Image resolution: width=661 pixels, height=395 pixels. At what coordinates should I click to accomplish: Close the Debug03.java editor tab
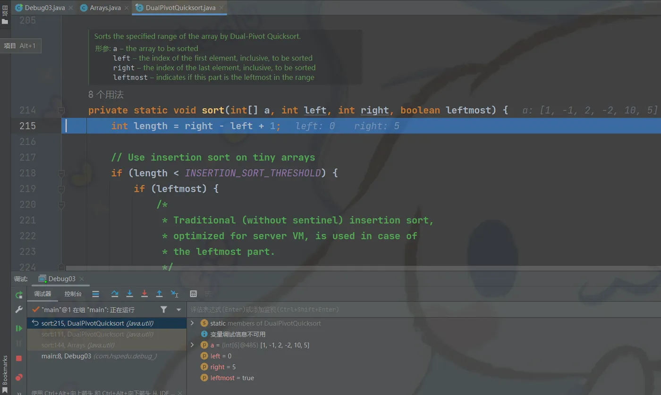coord(71,8)
